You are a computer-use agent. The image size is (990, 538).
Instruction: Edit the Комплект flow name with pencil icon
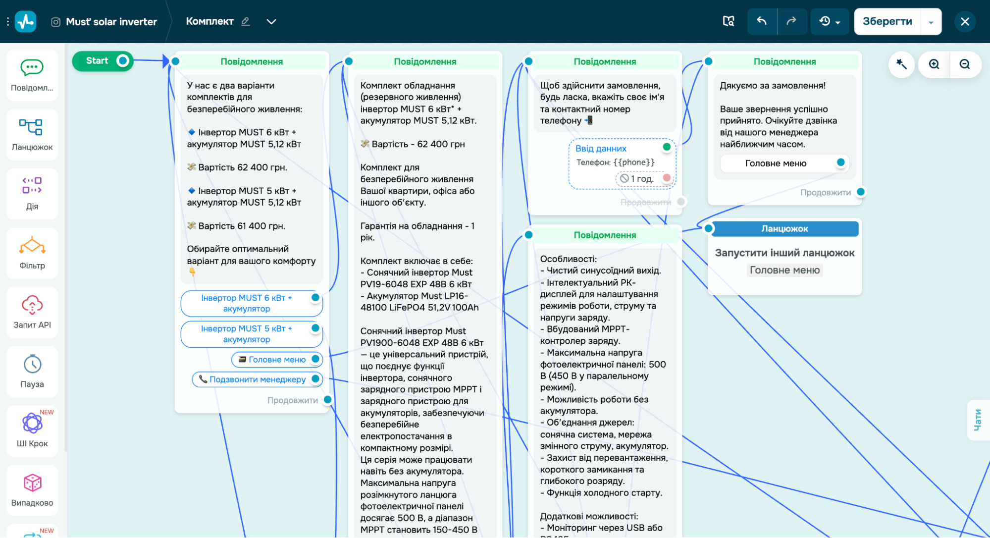coord(245,22)
